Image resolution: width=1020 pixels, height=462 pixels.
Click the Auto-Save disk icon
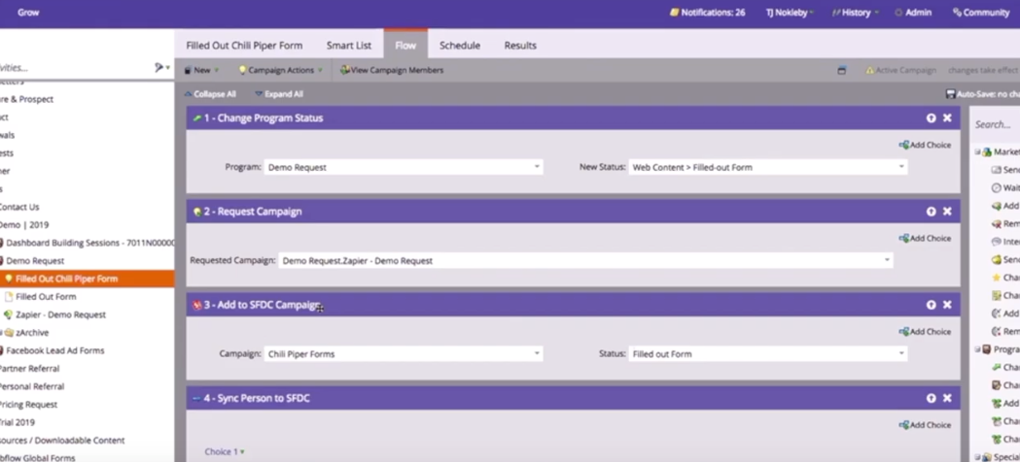click(x=950, y=95)
